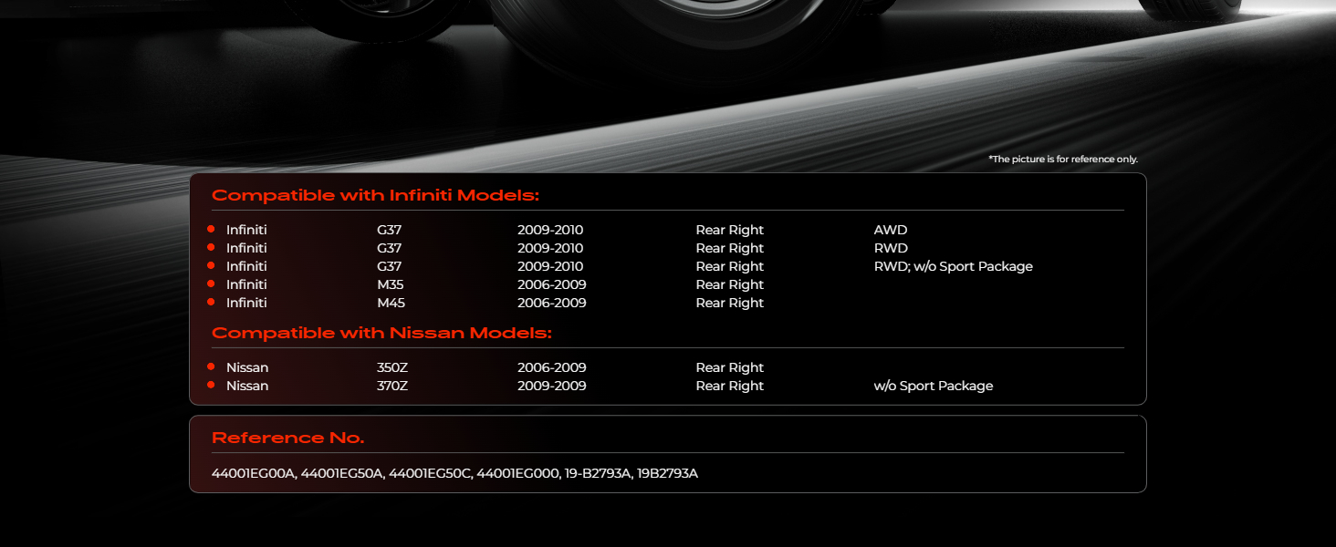The image size is (1336, 547).
Task: Select the Compatible with Infiniti Models heading
Action: click(375, 196)
